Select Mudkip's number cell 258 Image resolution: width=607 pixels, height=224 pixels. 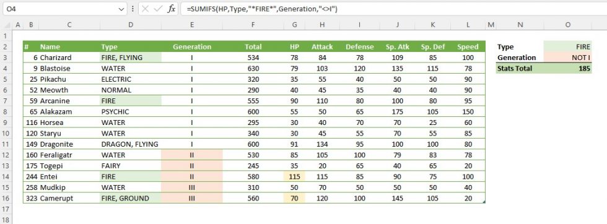click(31, 187)
